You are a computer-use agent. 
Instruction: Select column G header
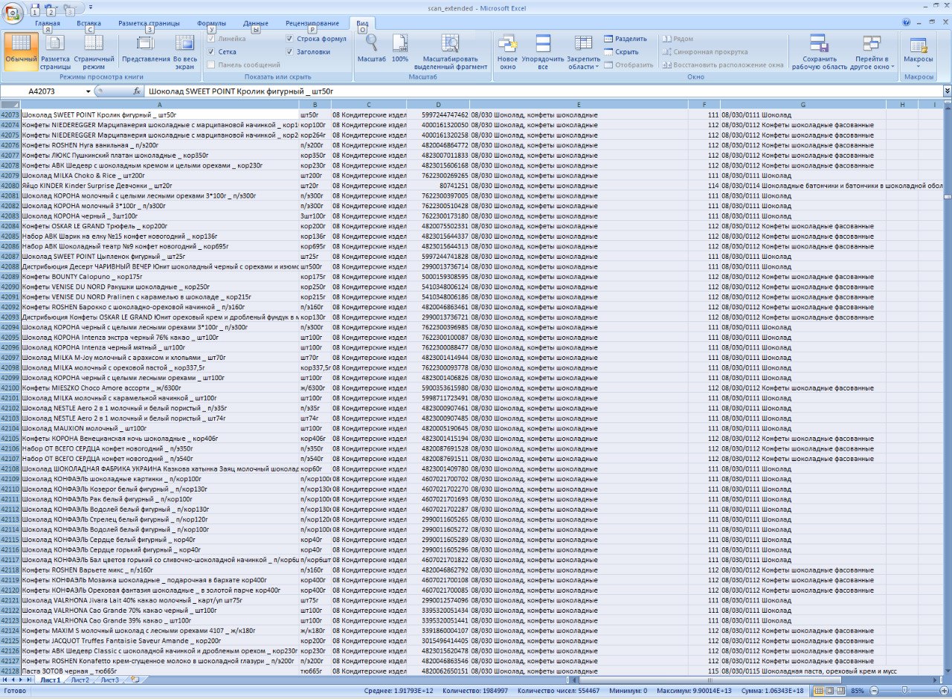[803, 105]
